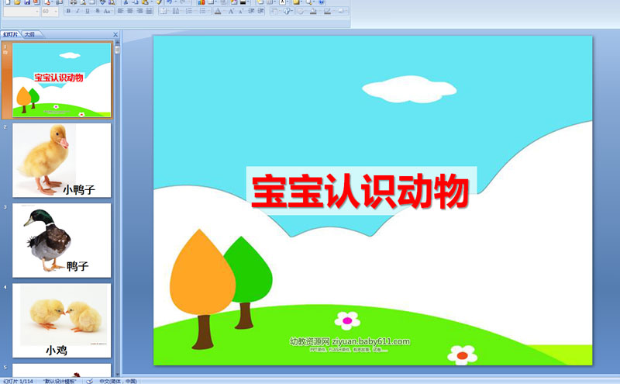The width and height of the screenshot is (620, 384).
Task: Click the Open folder icon
Action: 17,2
